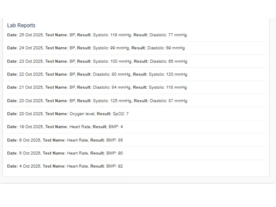
Task: Click the Systolic: 119 mmHg result
Action: click(112, 35)
